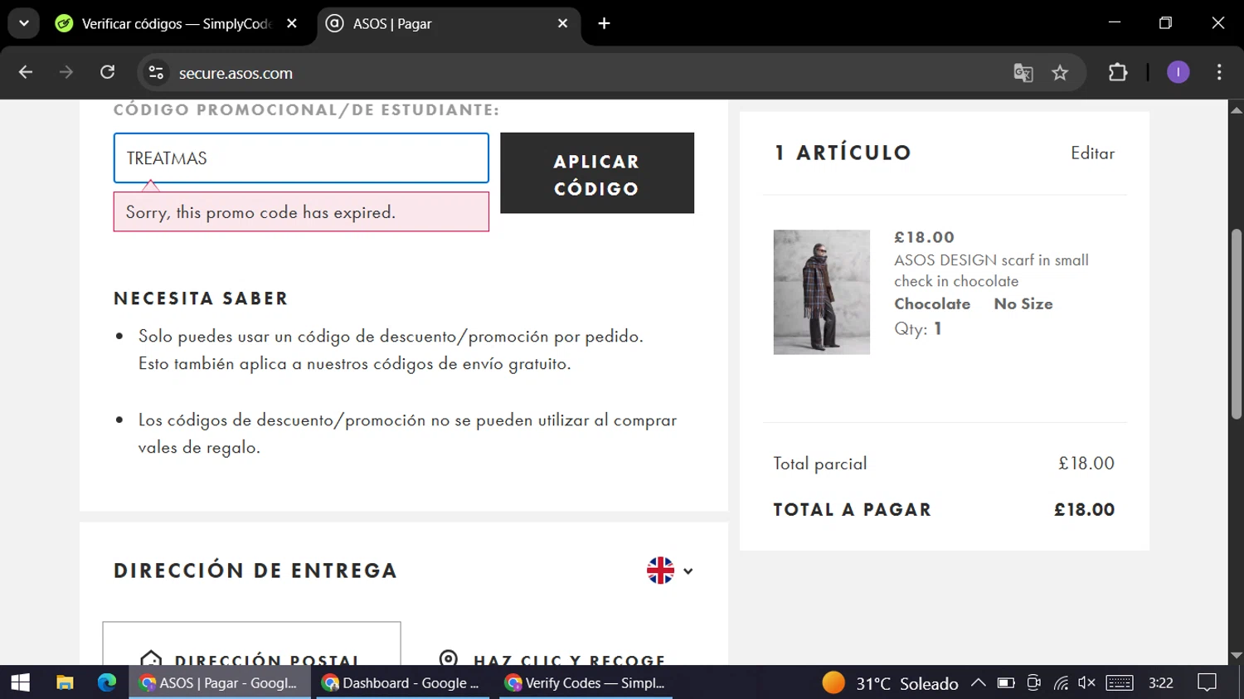Click the Meet Now tray icon
This screenshot has width=1244, height=699.
1033,682
